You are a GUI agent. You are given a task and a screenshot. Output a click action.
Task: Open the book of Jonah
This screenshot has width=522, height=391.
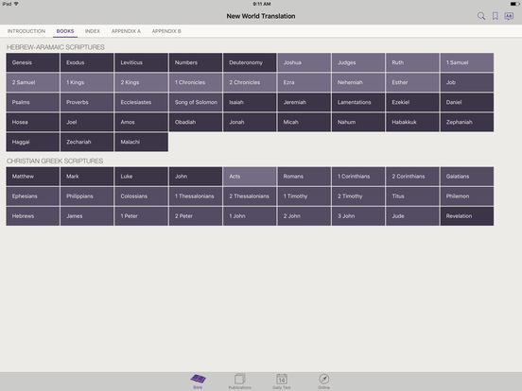(x=250, y=122)
